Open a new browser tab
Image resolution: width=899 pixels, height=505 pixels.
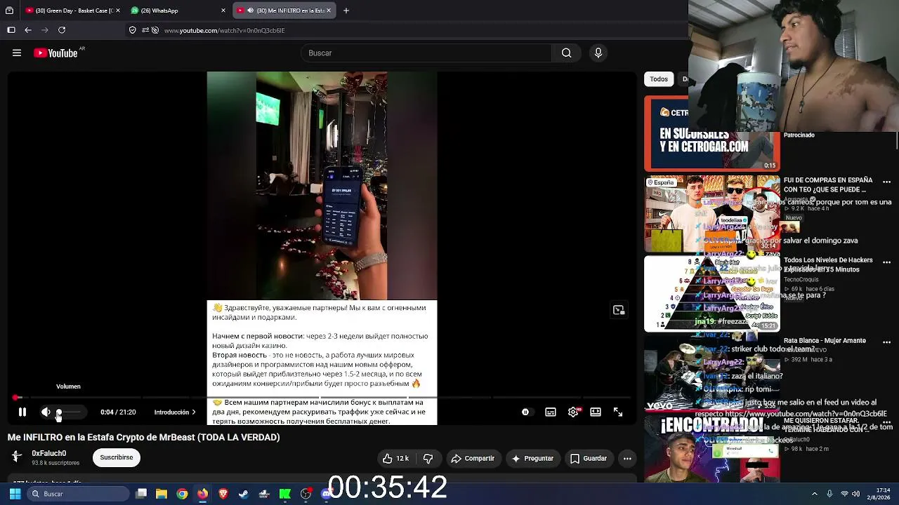pos(346,11)
